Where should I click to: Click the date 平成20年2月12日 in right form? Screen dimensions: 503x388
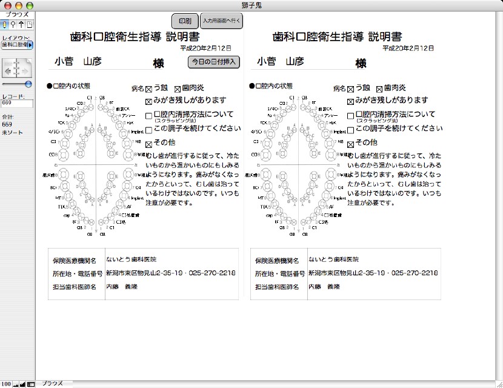click(408, 48)
